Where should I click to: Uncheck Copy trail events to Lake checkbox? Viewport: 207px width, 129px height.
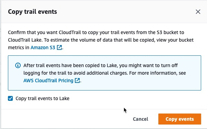10,98
